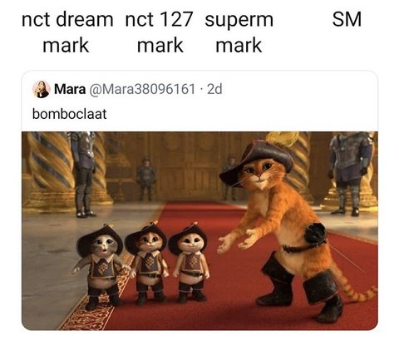Image resolution: width=399 pixels, height=341 pixels.
Task: Click the third kitten nearest the big cat
Action: point(190,262)
